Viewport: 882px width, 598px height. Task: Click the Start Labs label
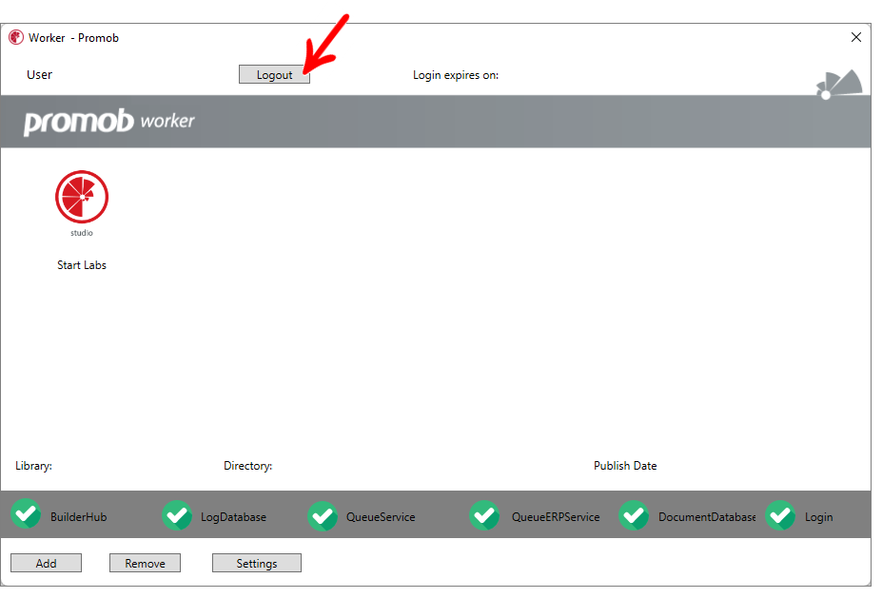pyautogui.click(x=82, y=265)
